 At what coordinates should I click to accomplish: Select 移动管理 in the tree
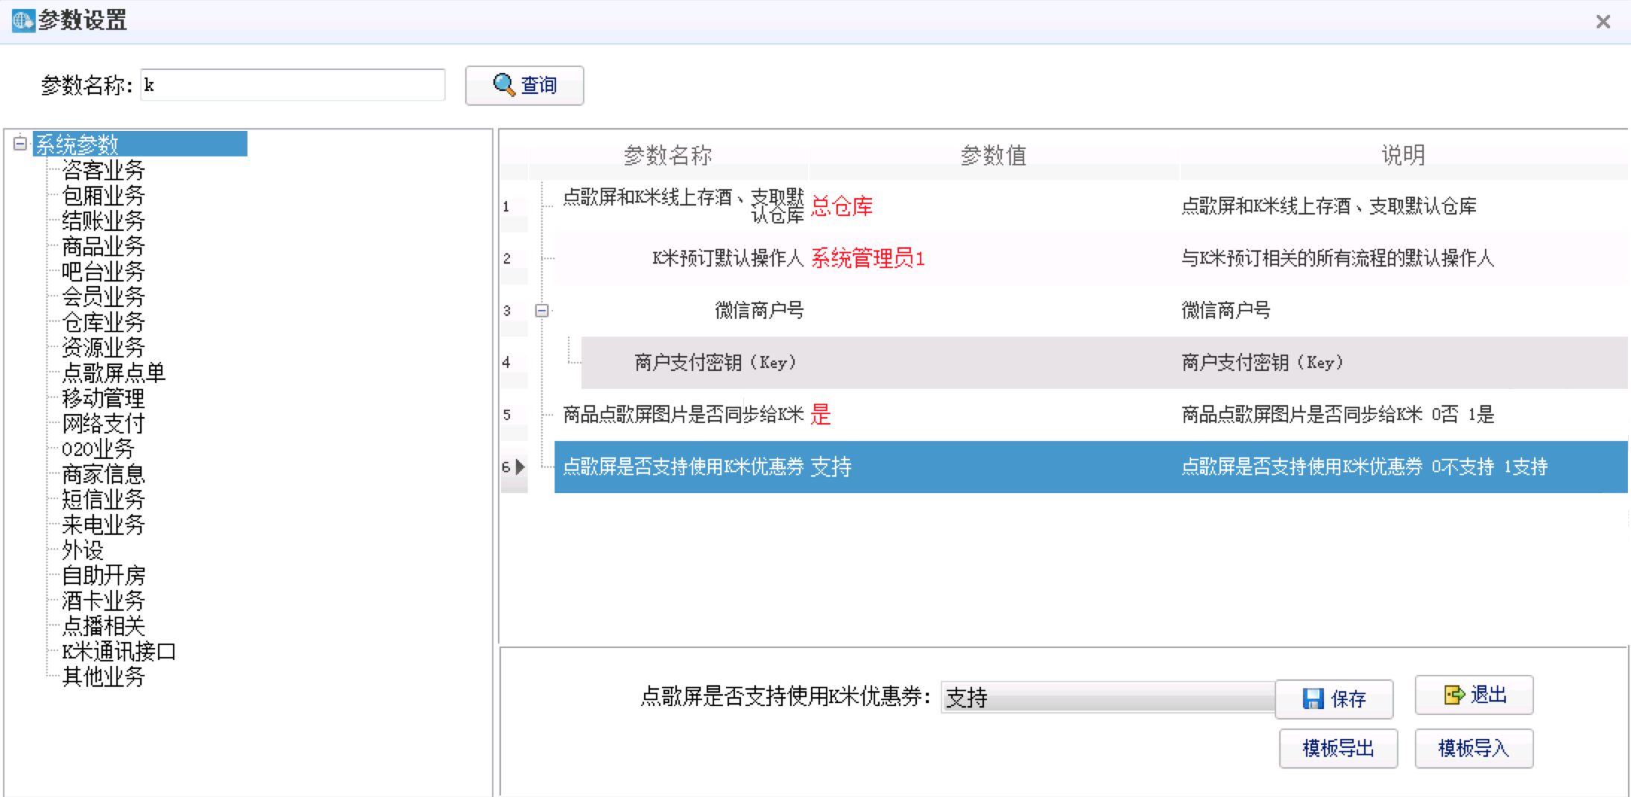pos(103,398)
